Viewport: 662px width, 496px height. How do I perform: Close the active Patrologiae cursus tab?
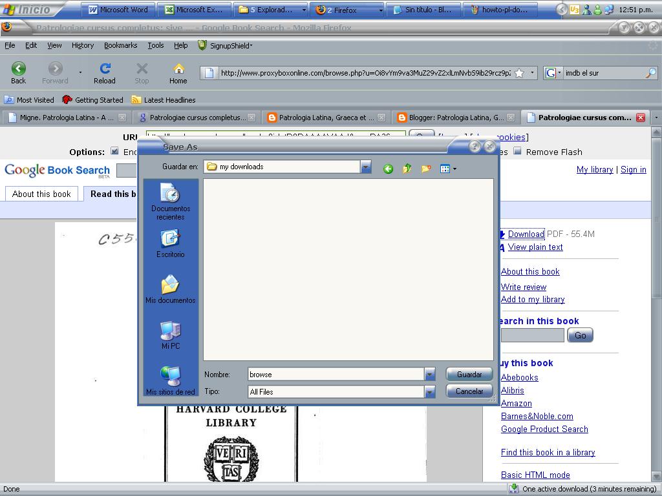click(x=641, y=118)
